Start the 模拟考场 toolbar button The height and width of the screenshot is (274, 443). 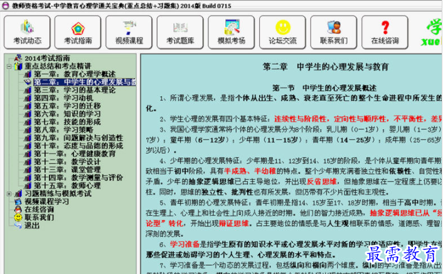(x=231, y=32)
